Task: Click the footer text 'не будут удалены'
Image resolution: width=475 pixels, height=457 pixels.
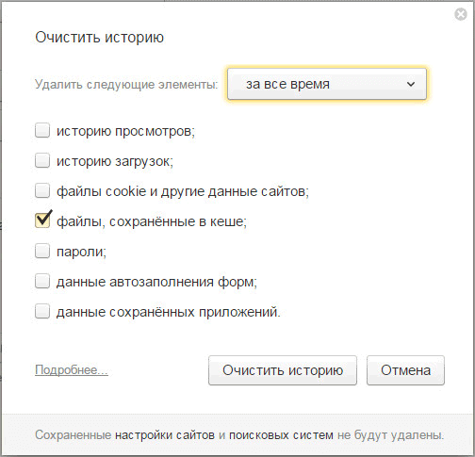Action: point(390,435)
